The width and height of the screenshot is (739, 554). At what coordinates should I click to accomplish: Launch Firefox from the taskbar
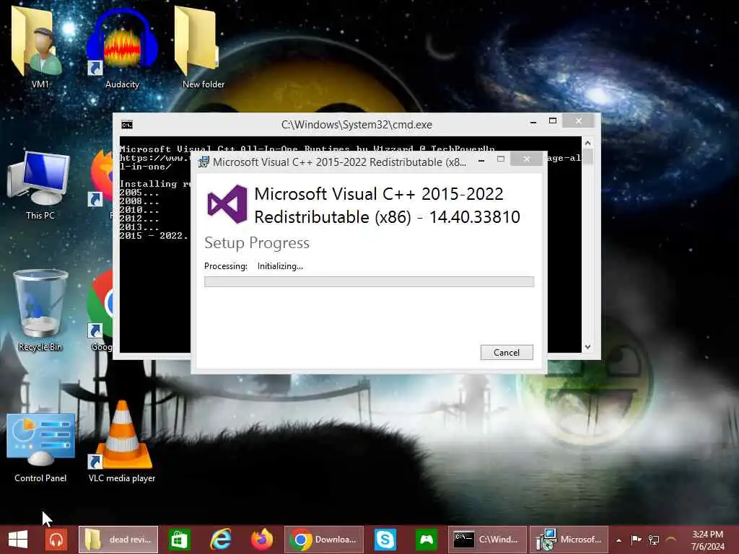pos(261,540)
